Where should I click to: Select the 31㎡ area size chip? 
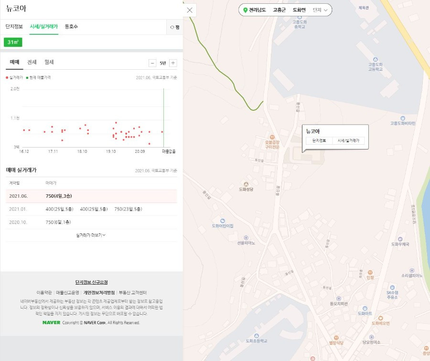coord(13,42)
